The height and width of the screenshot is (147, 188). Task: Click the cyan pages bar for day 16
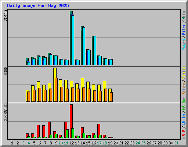95,50
